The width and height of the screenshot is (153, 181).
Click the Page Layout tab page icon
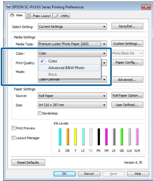coord(28,16)
